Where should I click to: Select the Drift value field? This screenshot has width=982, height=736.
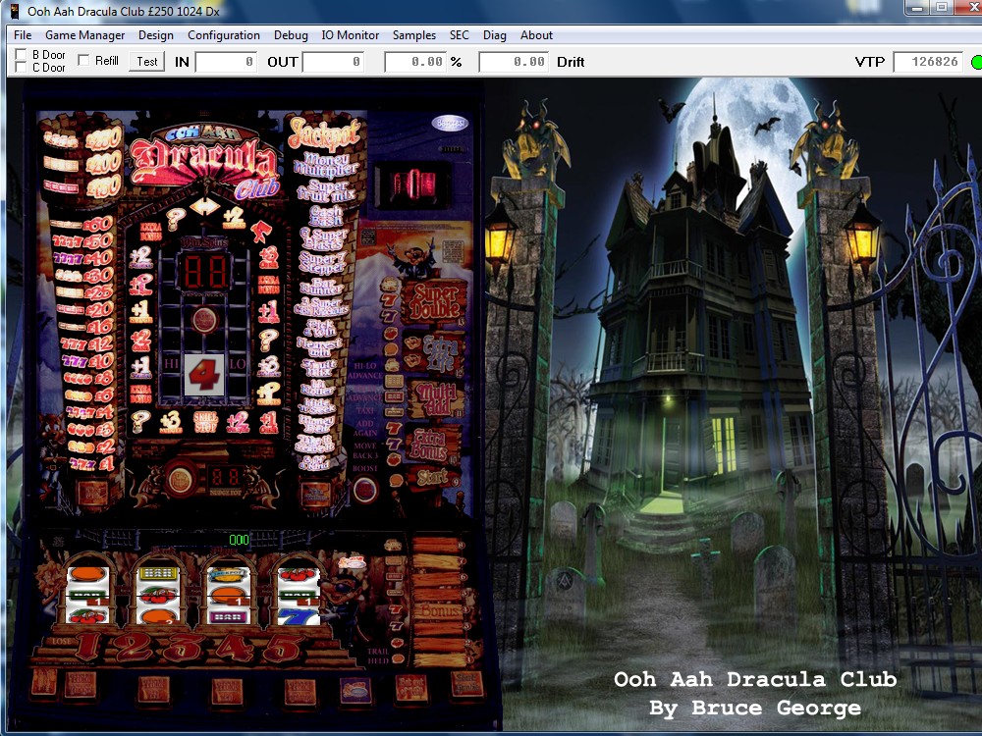515,61
